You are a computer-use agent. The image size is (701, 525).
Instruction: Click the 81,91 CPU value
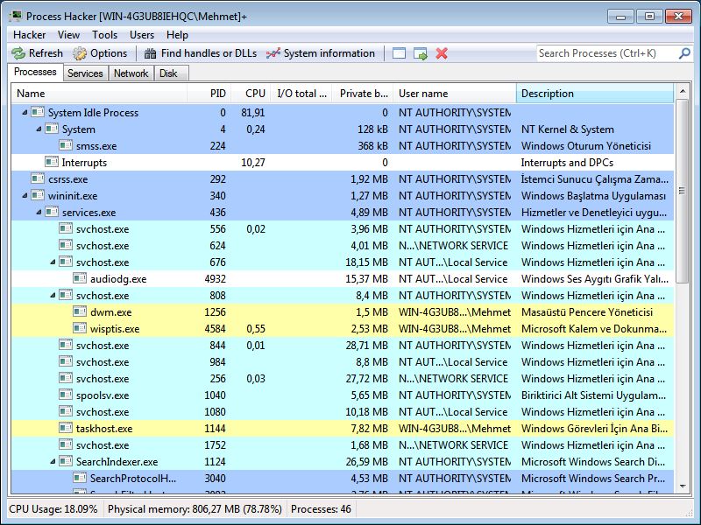(x=253, y=113)
